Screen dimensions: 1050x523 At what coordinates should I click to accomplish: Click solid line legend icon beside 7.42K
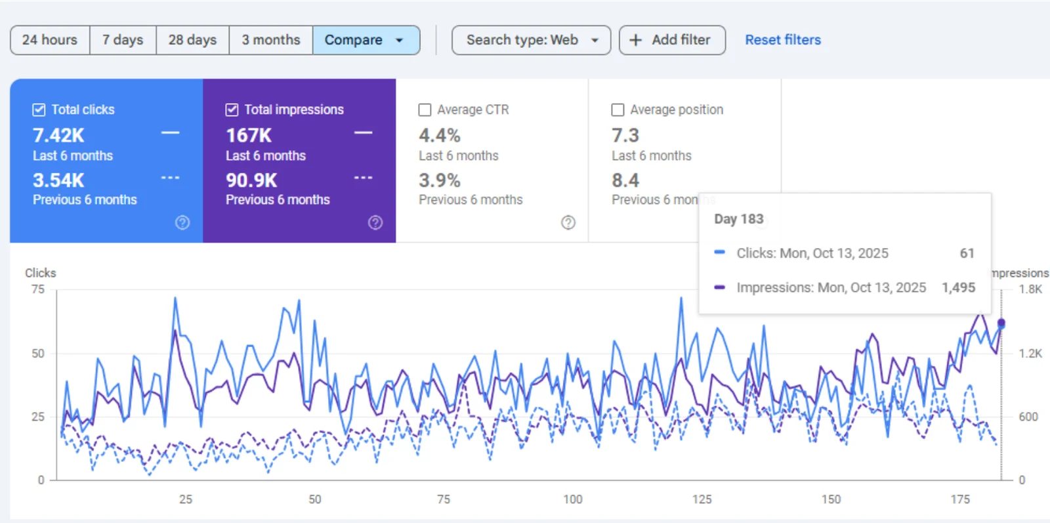click(x=170, y=133)
